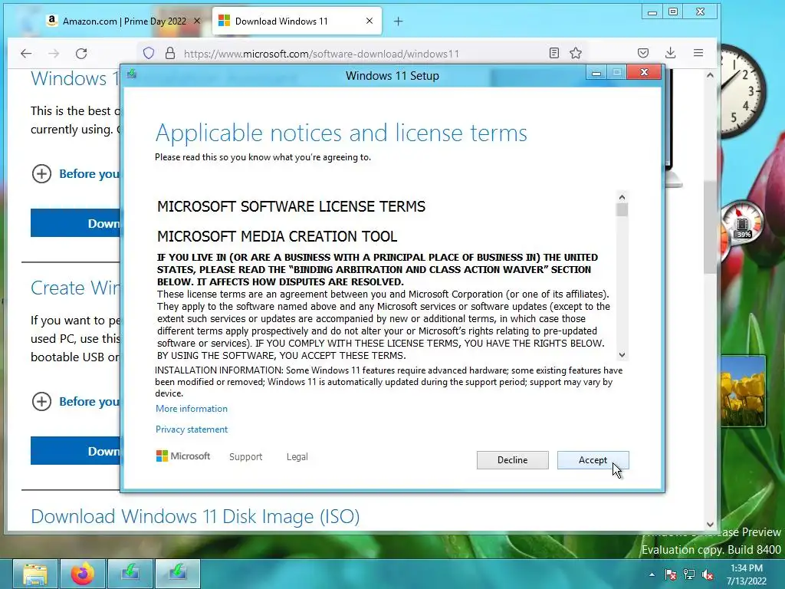Open the More information link
The width and height of the screenshot is (785, 589).
point(191,409)
